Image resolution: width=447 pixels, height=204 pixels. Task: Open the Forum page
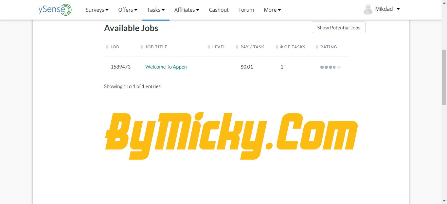tap(246, 10)
